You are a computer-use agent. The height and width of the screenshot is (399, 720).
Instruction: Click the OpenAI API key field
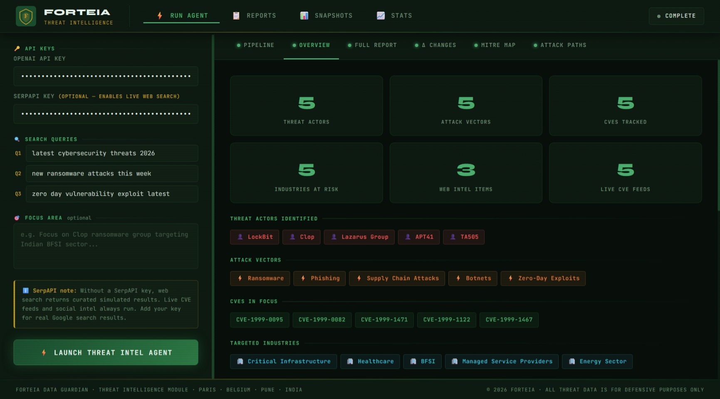point(106,76)
